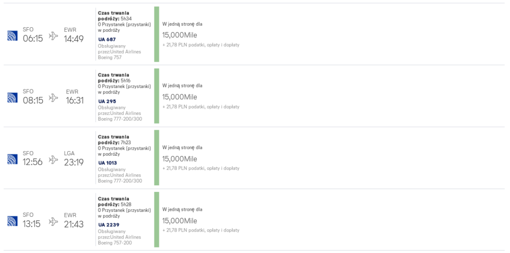
Task: Click United logo on 08:15 flight row
Action: click(12, 97)
